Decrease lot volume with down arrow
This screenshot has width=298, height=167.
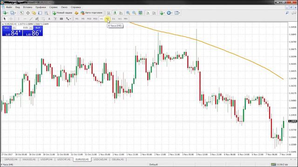tap(14, 28)
